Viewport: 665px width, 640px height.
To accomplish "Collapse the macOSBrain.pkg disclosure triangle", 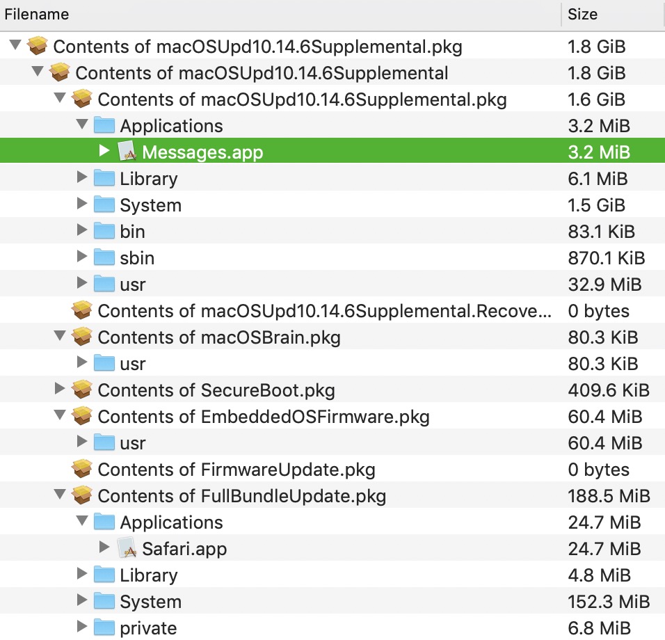I will (59, 337).
